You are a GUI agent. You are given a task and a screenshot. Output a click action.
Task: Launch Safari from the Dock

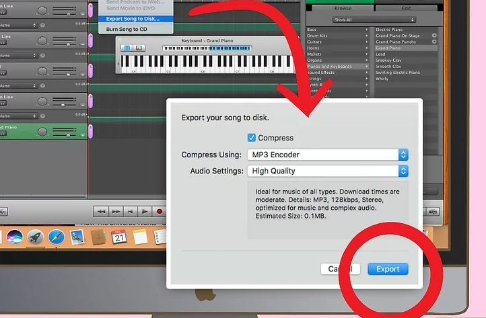[56, 237]
